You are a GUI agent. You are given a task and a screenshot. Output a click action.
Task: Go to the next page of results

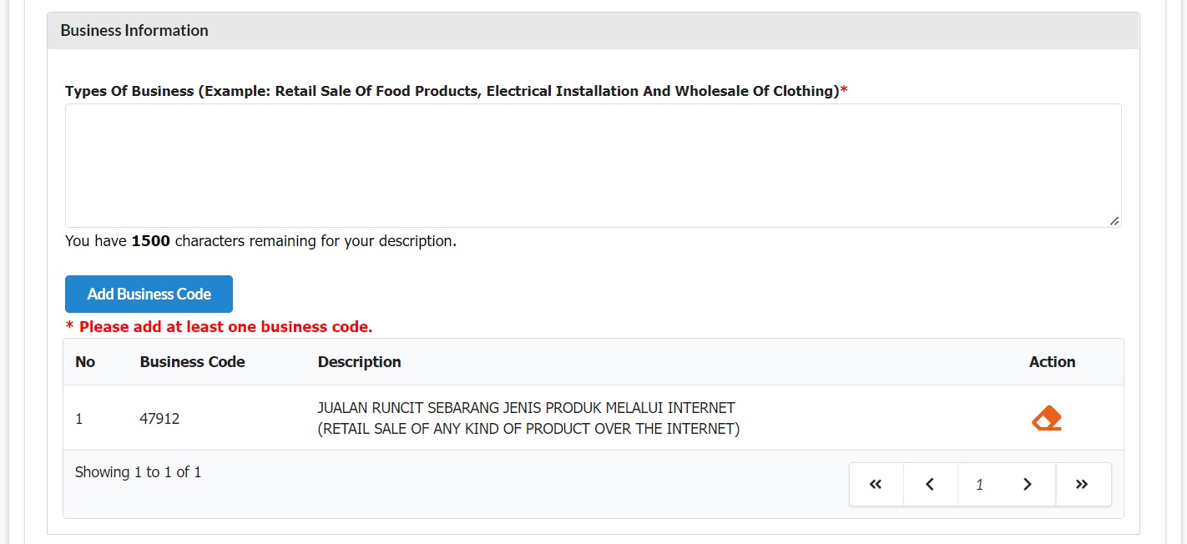coord(1028,485)
